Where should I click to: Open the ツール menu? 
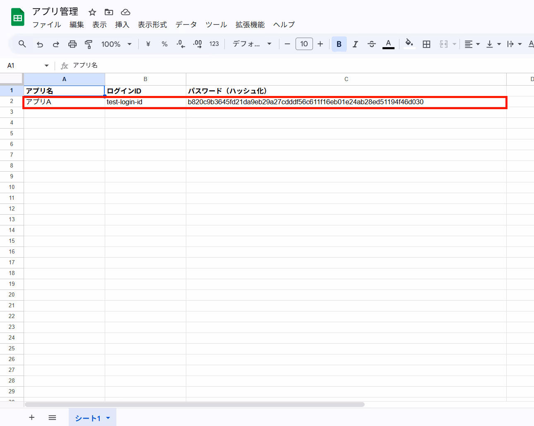216,25
